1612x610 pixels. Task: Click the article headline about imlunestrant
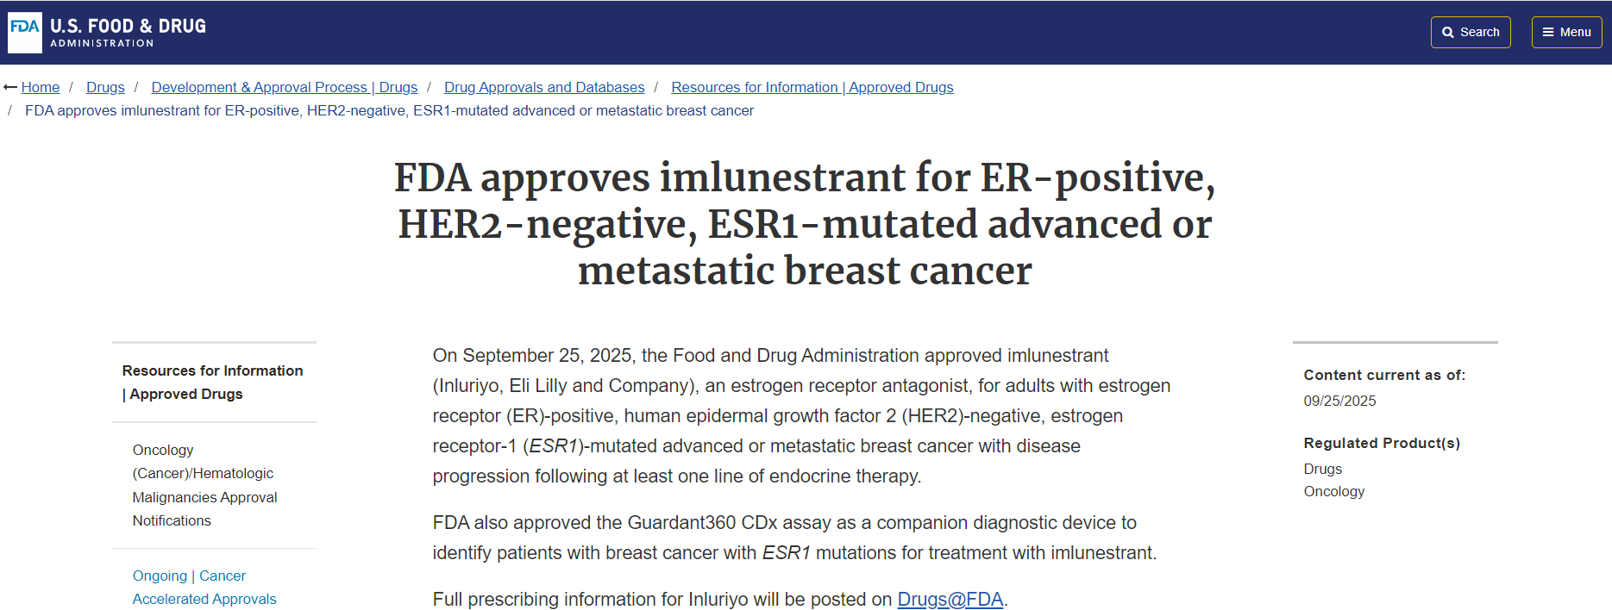(x=805, y=223)
